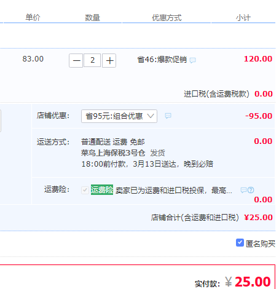Click the green 运费险 label badge
This screenshot has height=289, width=279.
click(102, 189)
